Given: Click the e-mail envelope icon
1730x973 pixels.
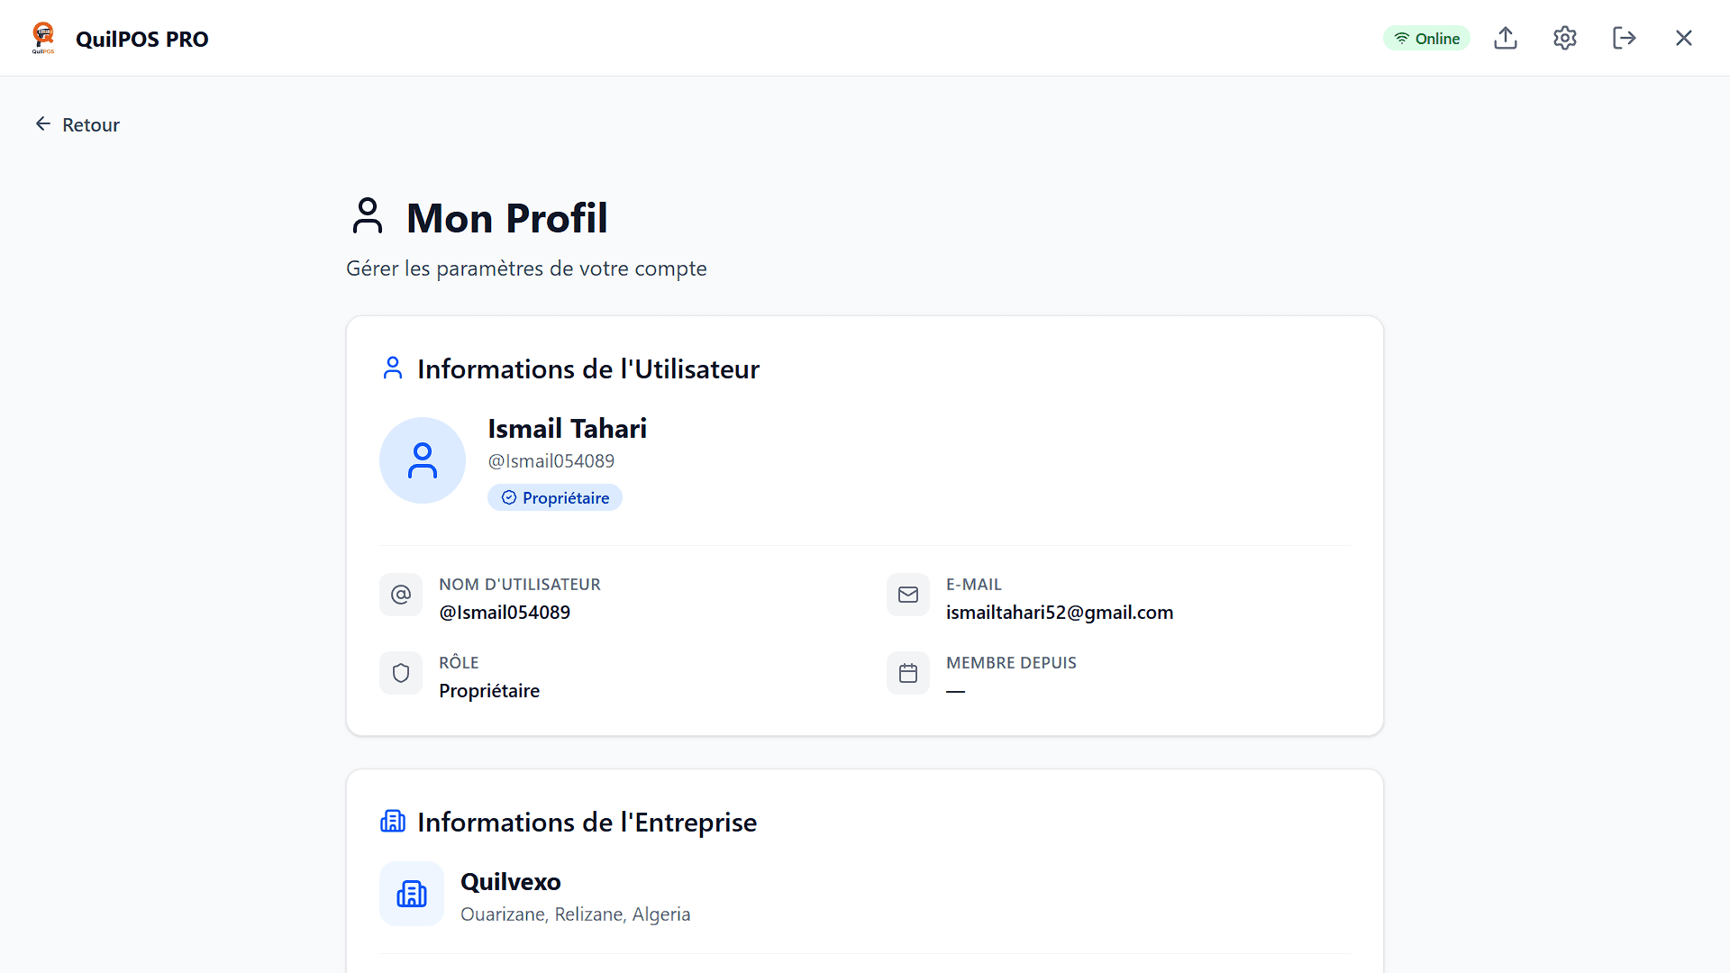Looking at the screenshot, I should 908,595.
